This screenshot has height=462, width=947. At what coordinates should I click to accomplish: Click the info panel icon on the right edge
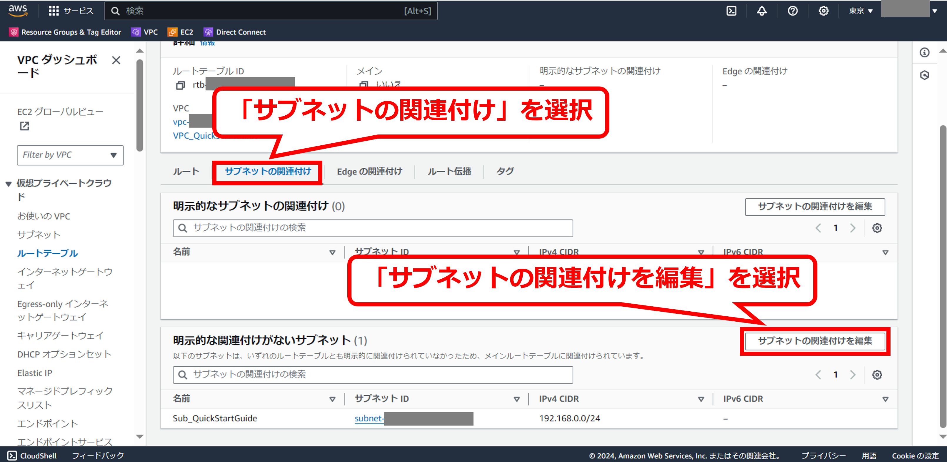tap(925, 53)
